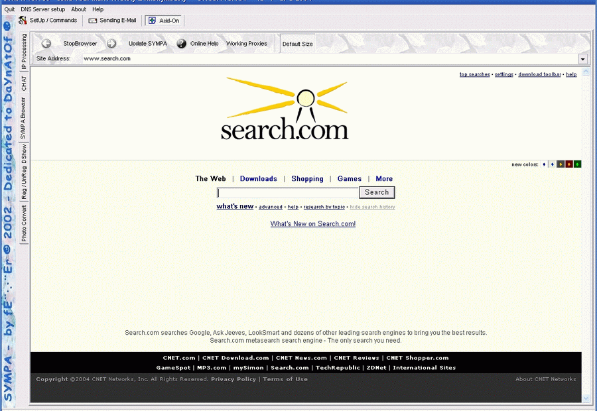Viewport: 597px width, 411px height.
Task: Open the SetUp / Commands tab
Action: [48, 21]
